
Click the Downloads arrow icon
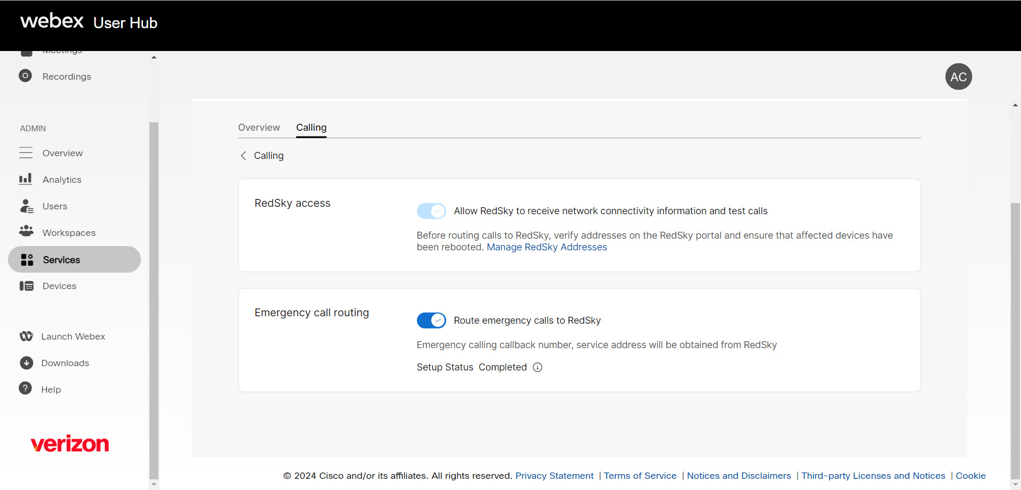27,363
